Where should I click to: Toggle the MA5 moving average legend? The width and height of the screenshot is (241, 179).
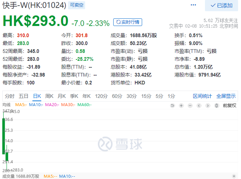[x=21, y=105]
